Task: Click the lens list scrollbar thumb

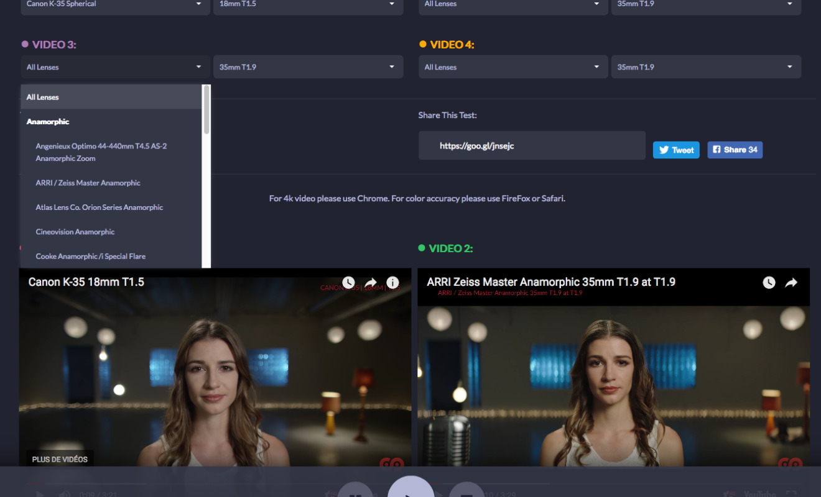Action: click(206, 109)
